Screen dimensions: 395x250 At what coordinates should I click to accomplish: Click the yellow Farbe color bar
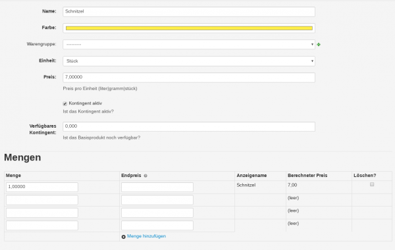pyautogui.click(x=189, y=28)
